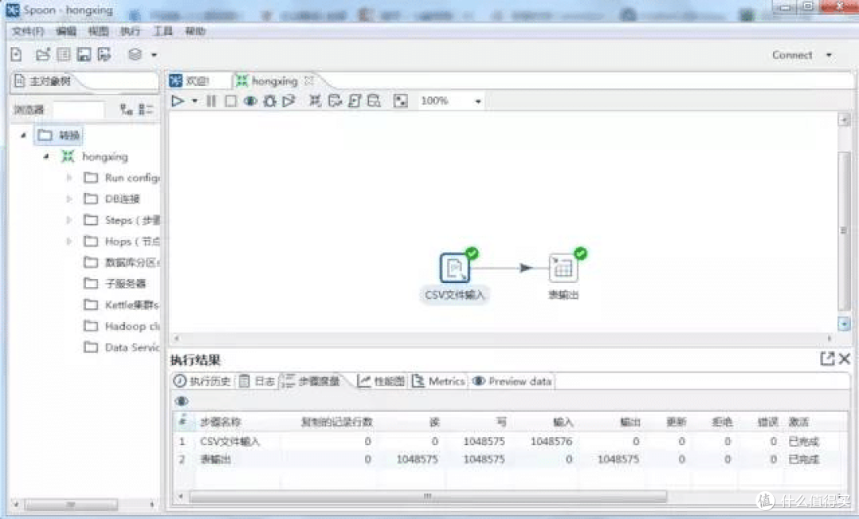Select the sub-server folder

[x=115, y=283]
